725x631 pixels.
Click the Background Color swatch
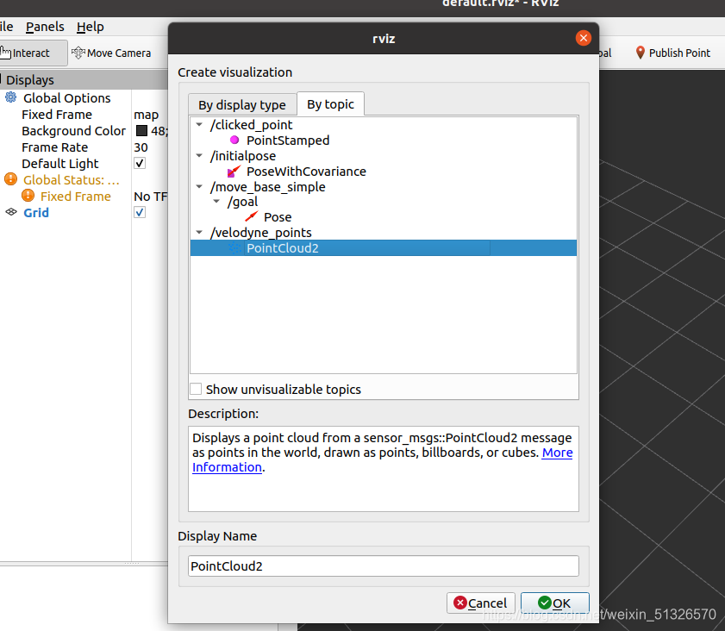click(142, 131)
